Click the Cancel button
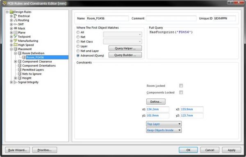The height and width of the screenshot is (157, 246). 210,150
